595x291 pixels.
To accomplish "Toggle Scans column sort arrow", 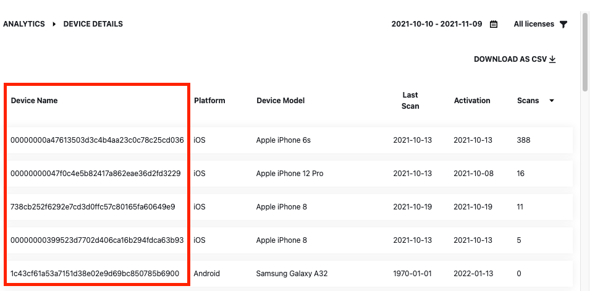I will [x=552, y=101].
